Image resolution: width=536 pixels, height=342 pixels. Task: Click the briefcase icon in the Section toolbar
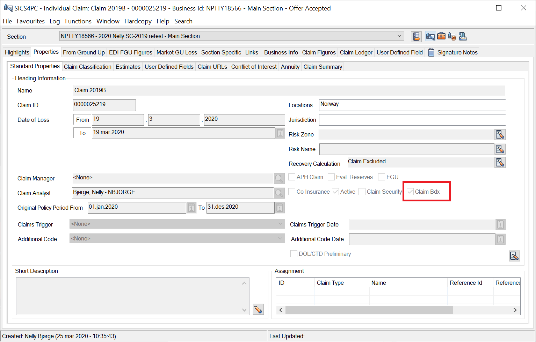pyautogui.click(x=441, y=36)
